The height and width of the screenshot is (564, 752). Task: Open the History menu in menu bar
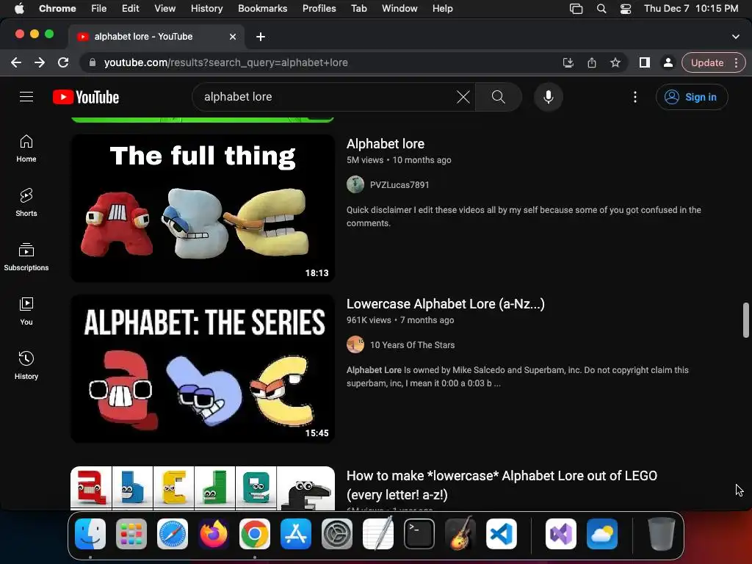[206, 9]
